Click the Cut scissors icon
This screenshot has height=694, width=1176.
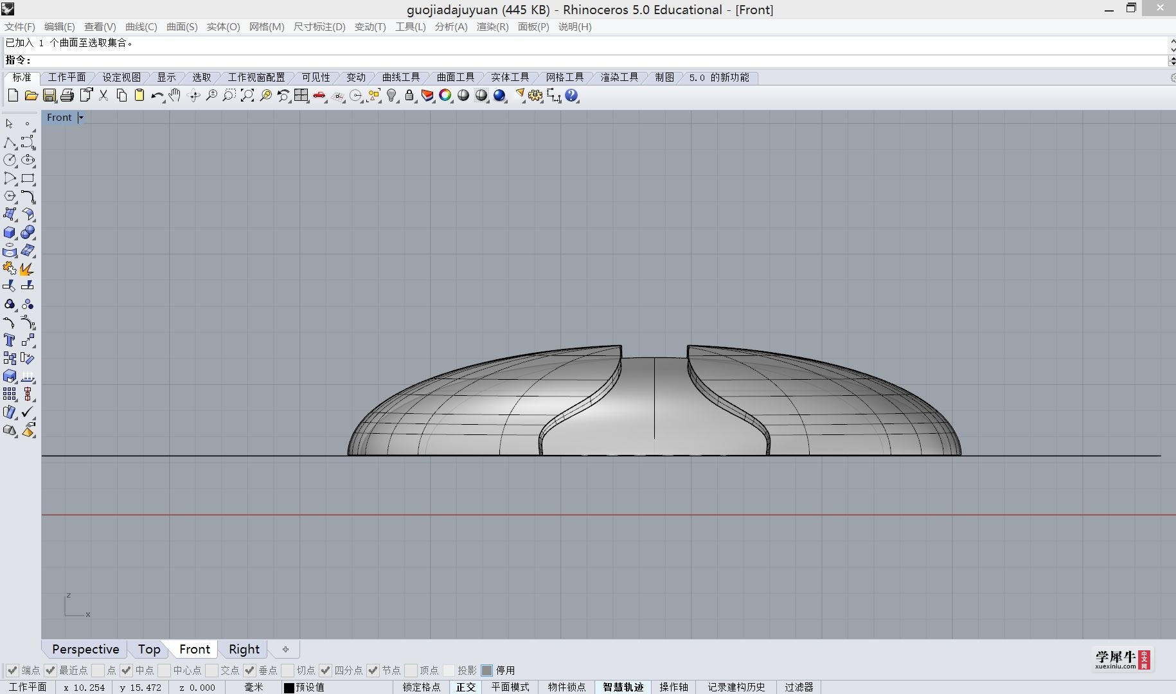click(103, 96)
